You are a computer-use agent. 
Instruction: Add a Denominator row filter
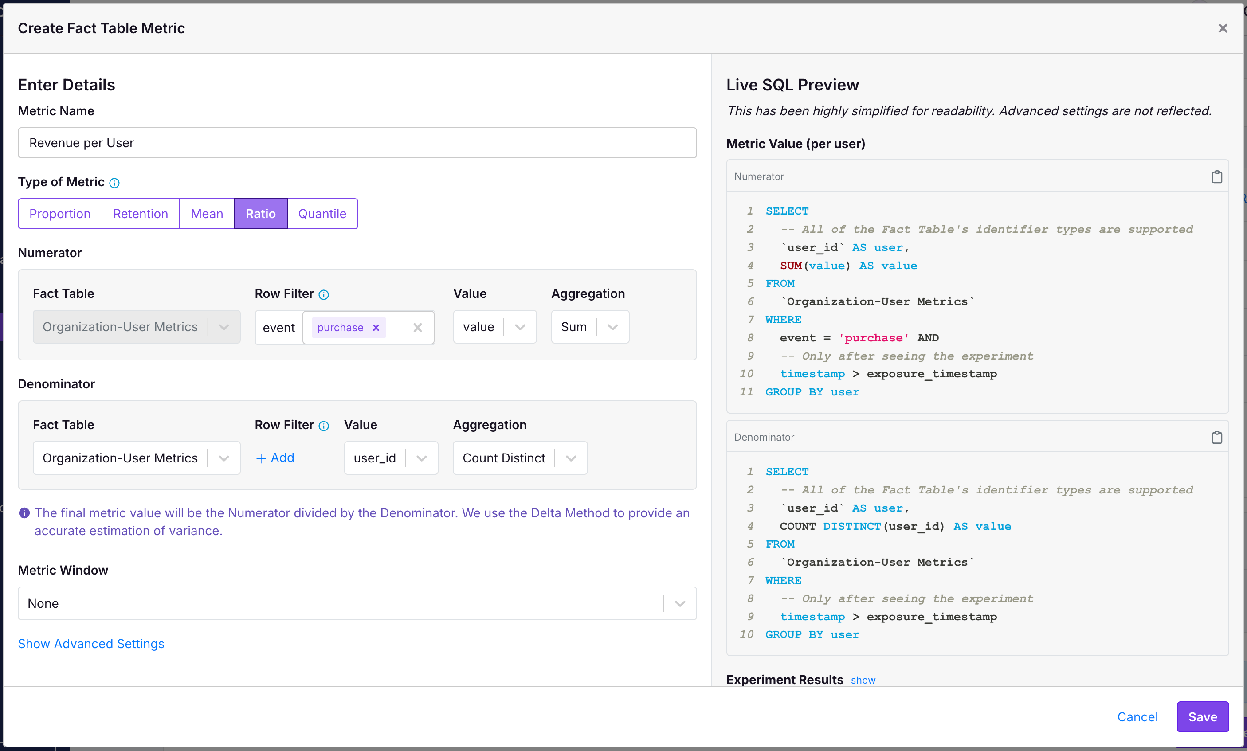coord(275,458)
